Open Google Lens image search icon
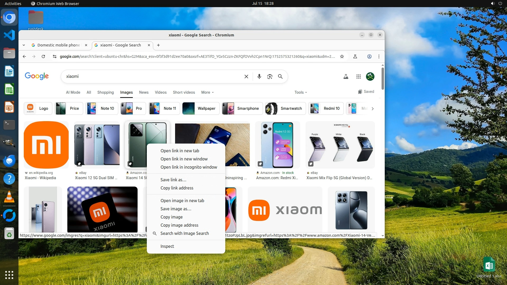This screenshot has width=507, height=285. (x=270, y=77)
